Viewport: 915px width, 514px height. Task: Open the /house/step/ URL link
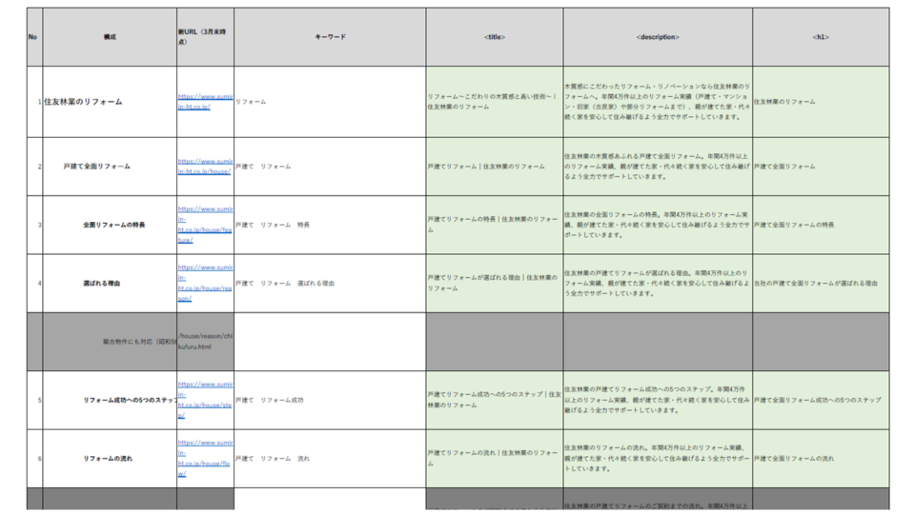pos(205,400)
